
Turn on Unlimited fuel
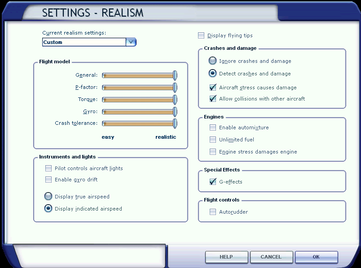point(213,140)
